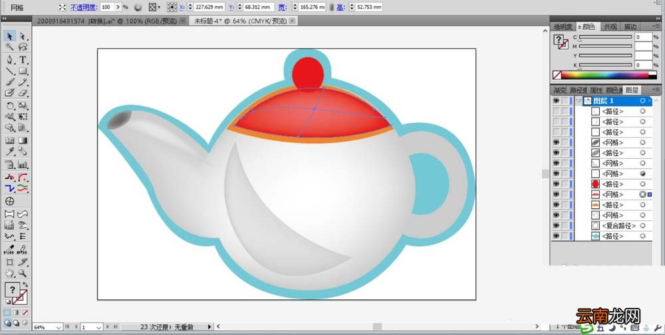This screenshot has width=665, height=335.
Task: Hide the red circle <路径> layer
Action: (556, 184)
